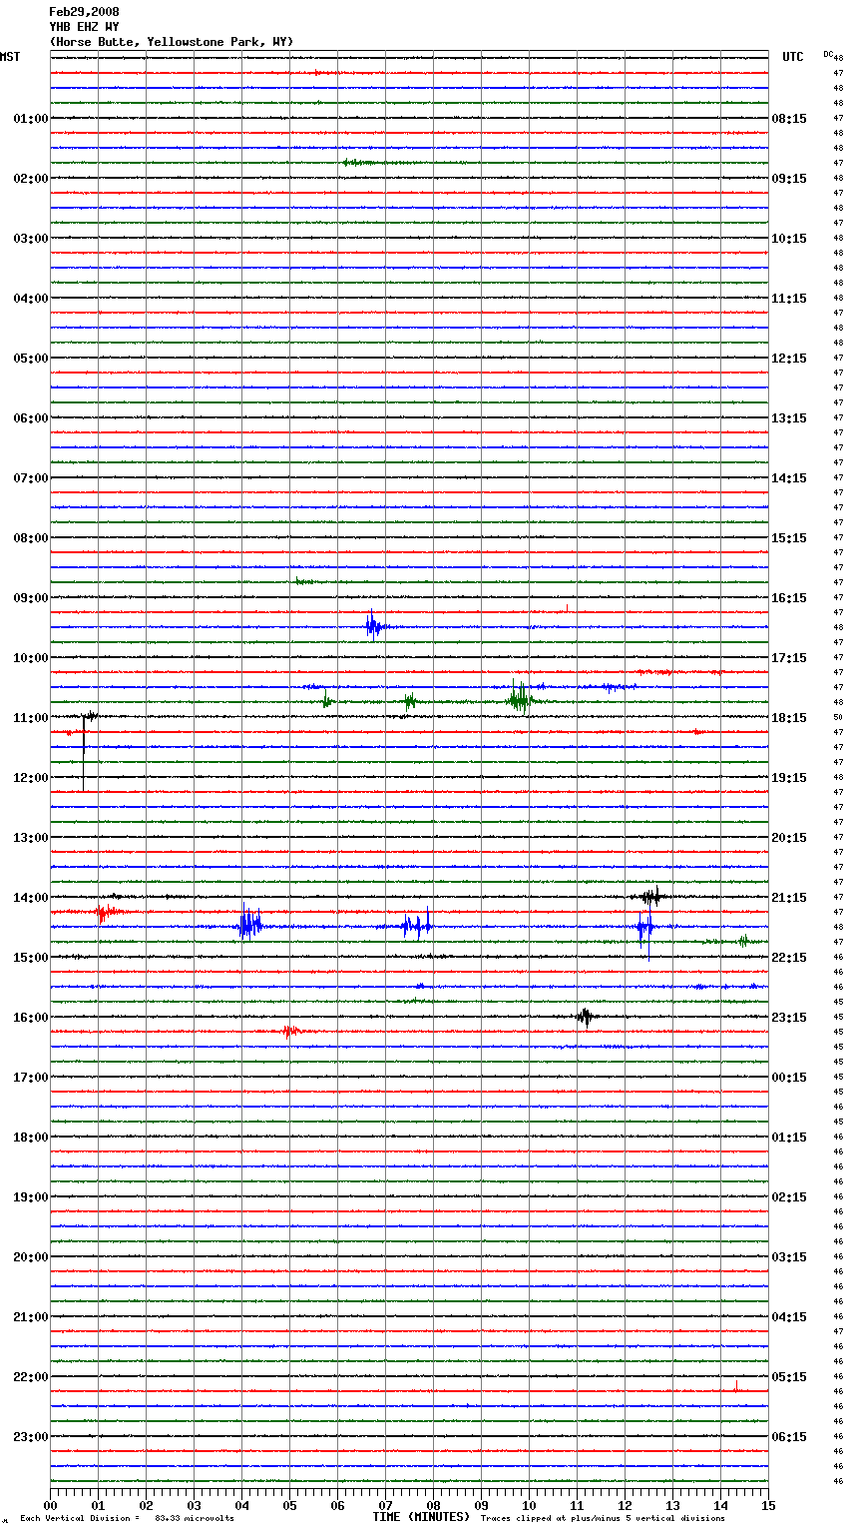Click the '21:15' UTC time label
Screen dimensions: 848x1532
click(x=789, y=898)
